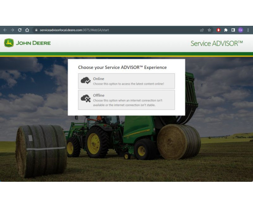Go back using the browser back arrow
Screen dimensions: 253x208
[x=5, y=30]
